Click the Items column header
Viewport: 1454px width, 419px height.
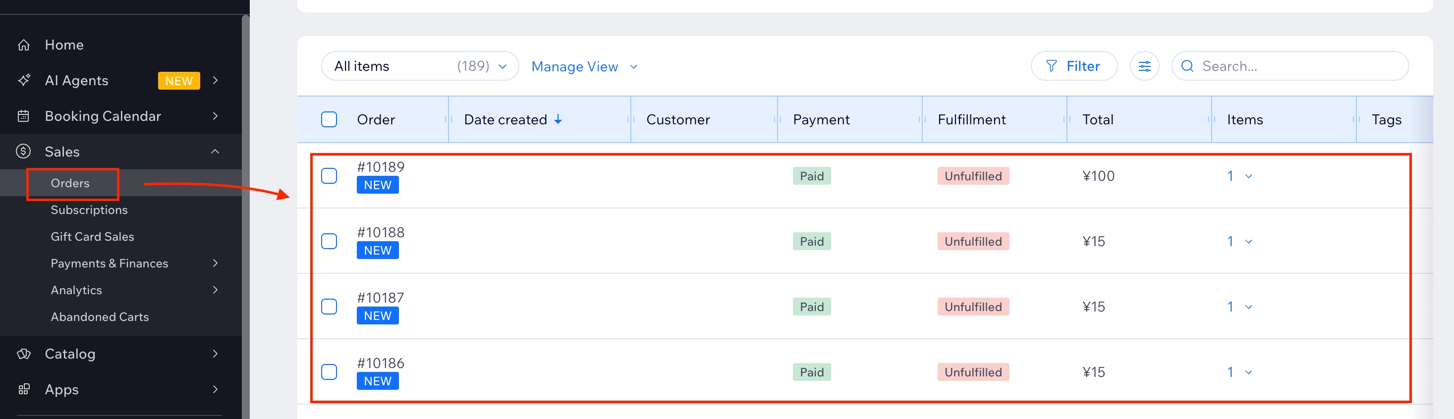(x=1244, y=119)
